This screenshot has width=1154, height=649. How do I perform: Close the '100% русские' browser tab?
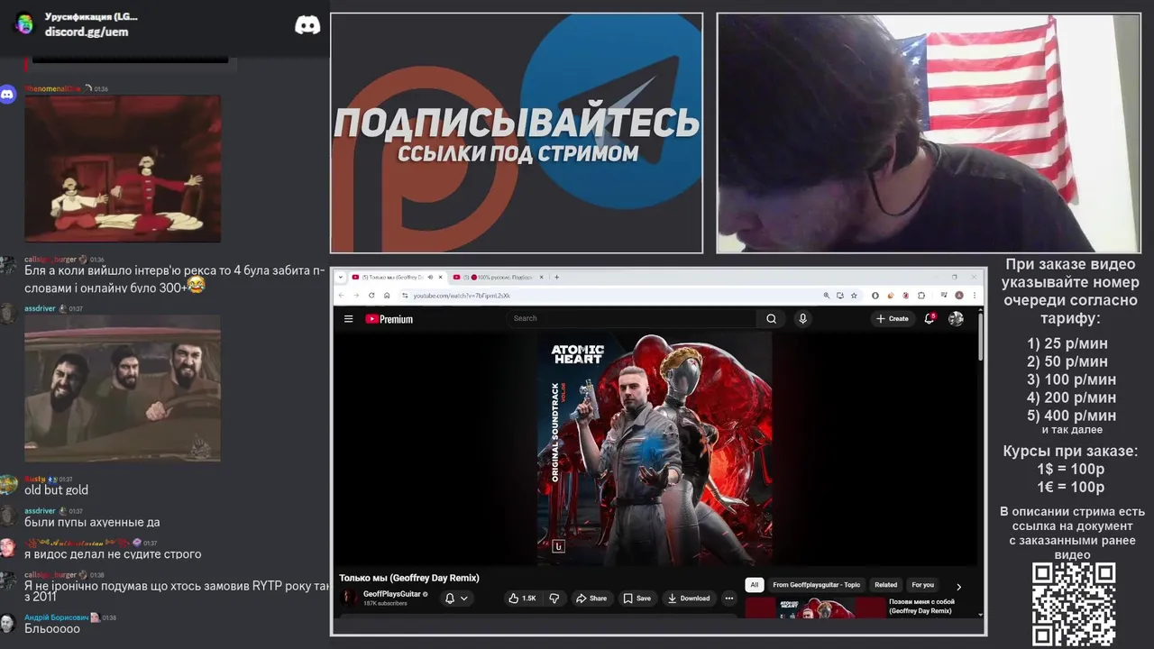pos(542,277)
